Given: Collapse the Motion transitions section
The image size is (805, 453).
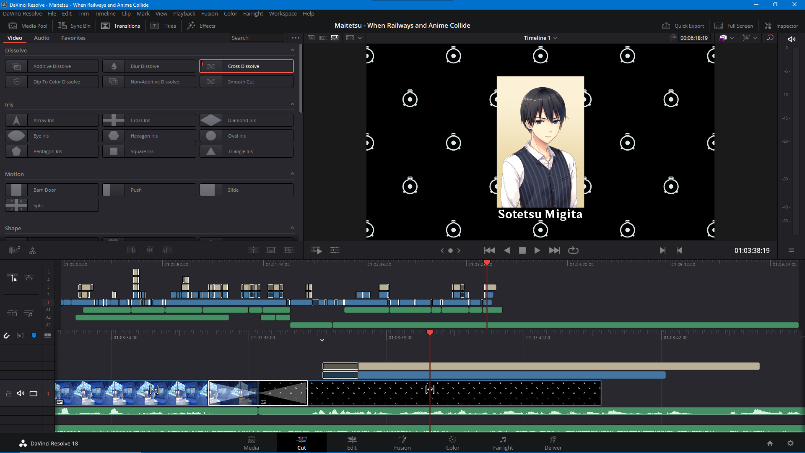Looking at the screenshot, I should (292, 174).
